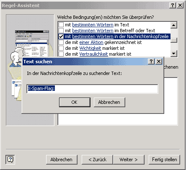Click Abbrechen in the Text suchen dialog
The height and width of the screenshot is (170, 186).
pyautogui.click(x=109, y=102)
